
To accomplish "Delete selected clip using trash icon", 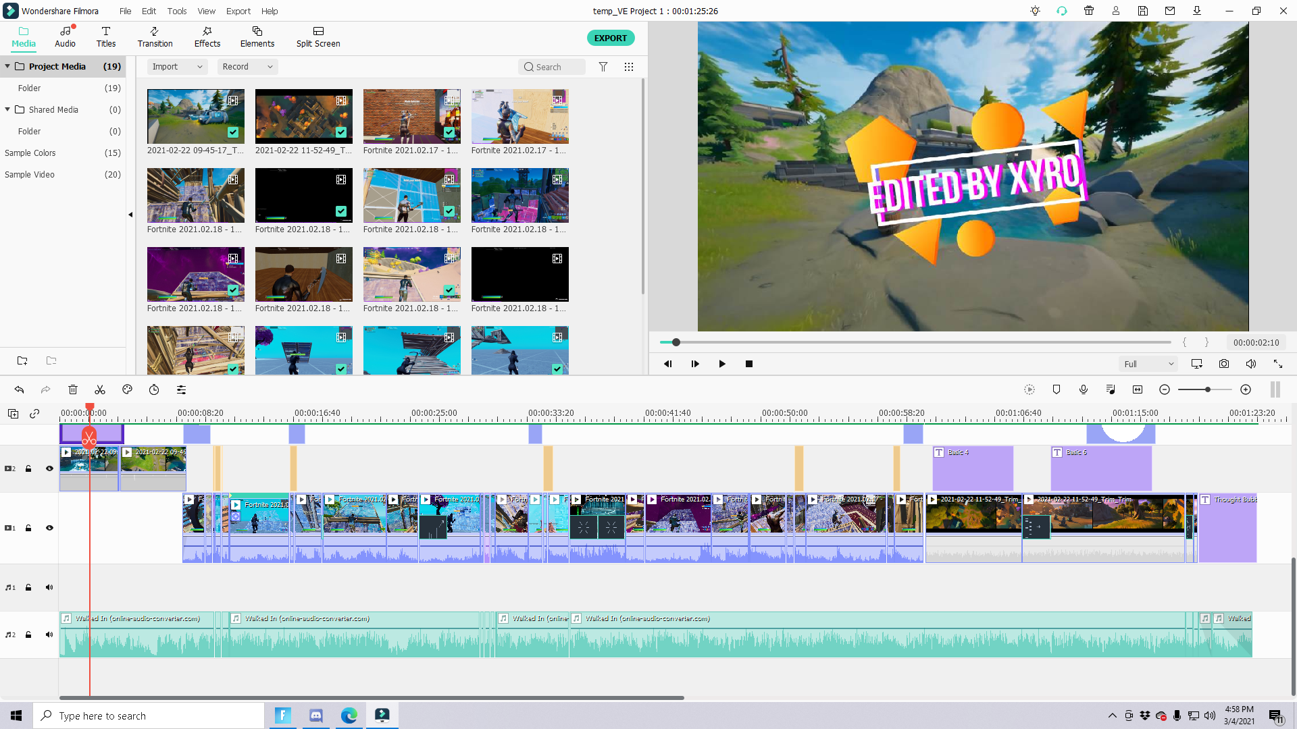I will point(73,389).
